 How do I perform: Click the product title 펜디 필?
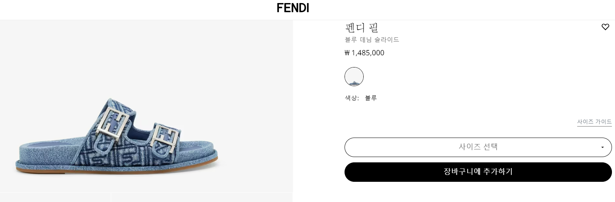(361, 27)
